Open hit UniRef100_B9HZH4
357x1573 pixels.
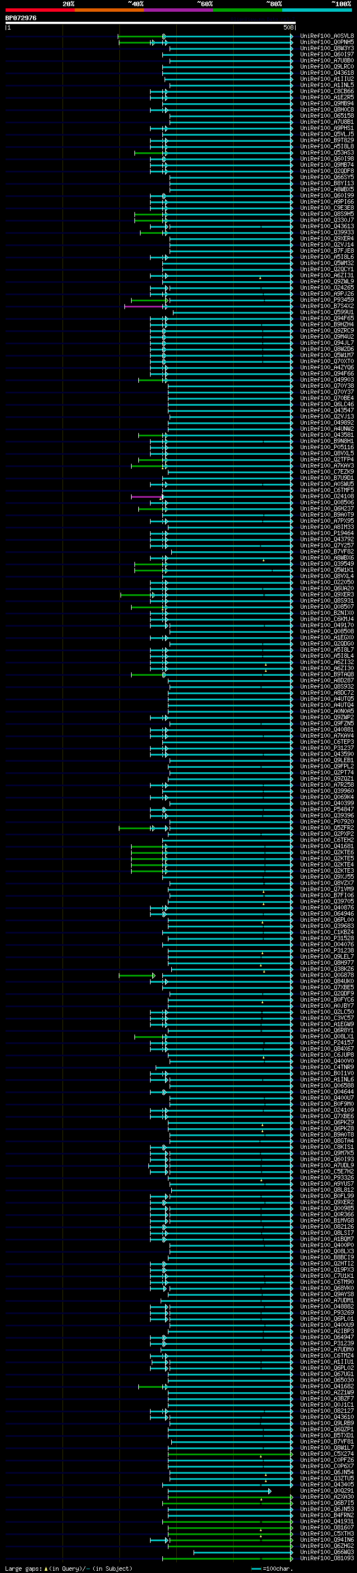[x=327, y=325]
